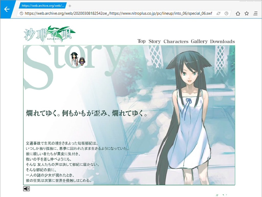Click the line starting 交通事故で生死の境
Image resolution: width=262 pixels, height=197 pixels.
pos(62,143)
